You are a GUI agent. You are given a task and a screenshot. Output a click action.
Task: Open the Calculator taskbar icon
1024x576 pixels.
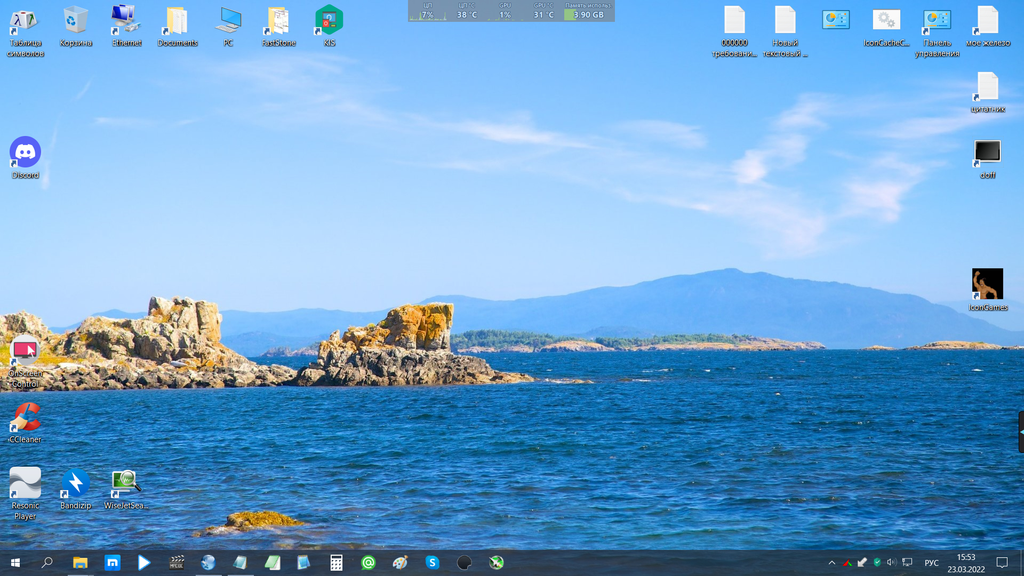click(x=336, y=563)
